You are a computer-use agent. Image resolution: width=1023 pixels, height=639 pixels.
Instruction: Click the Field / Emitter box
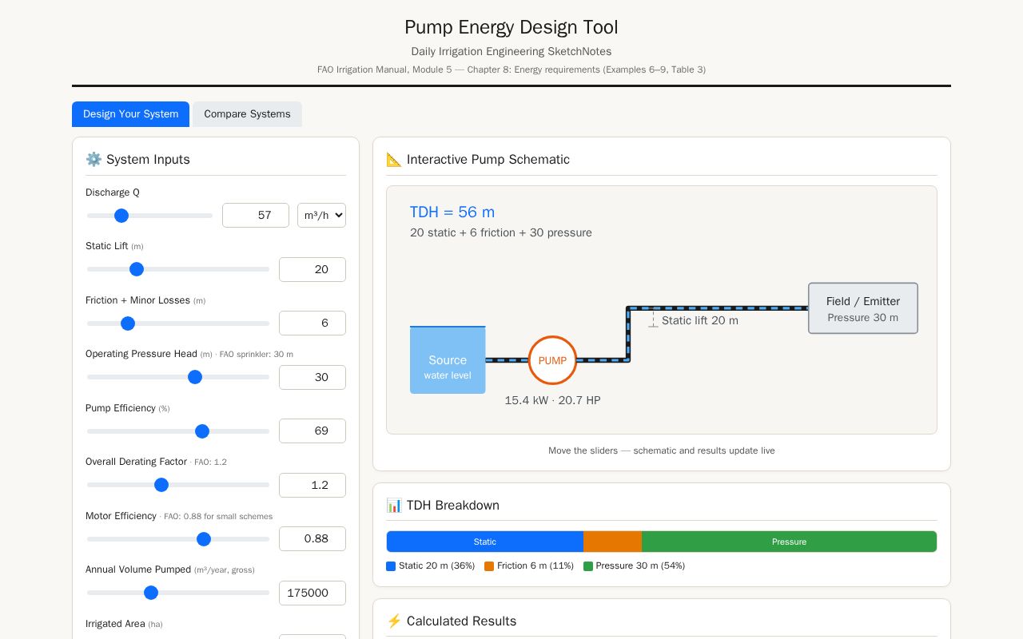[863, 308]
